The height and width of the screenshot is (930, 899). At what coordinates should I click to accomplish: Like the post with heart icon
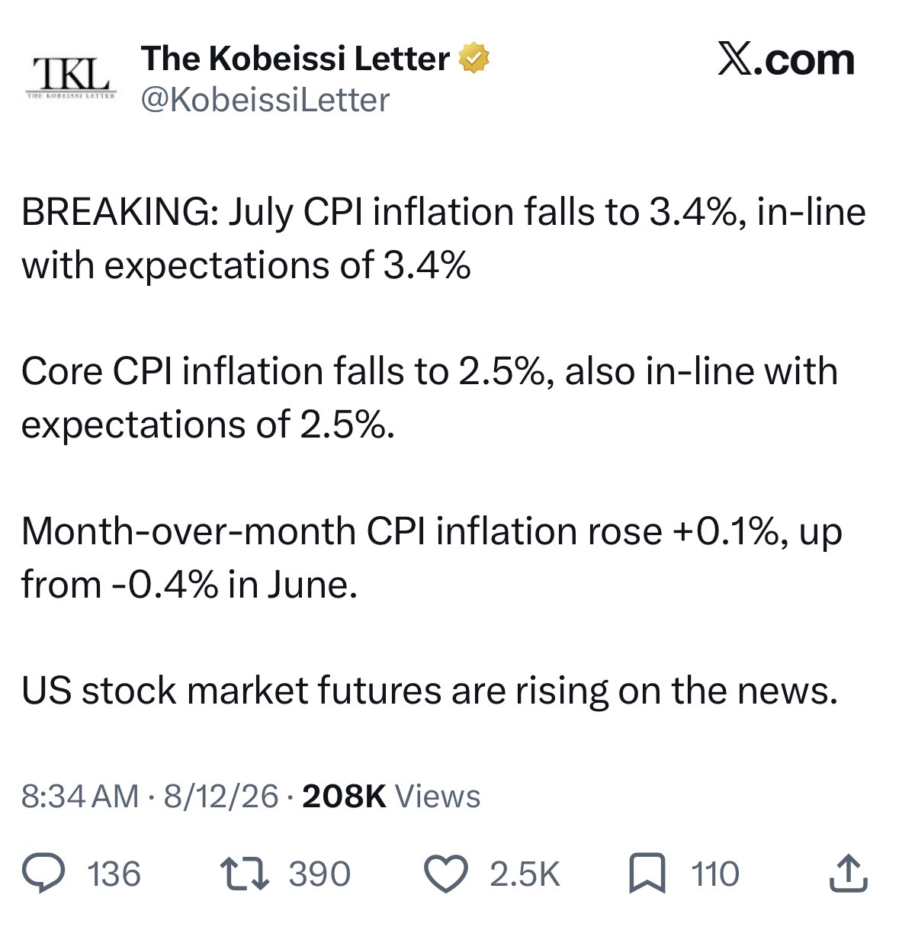[446, 874]
